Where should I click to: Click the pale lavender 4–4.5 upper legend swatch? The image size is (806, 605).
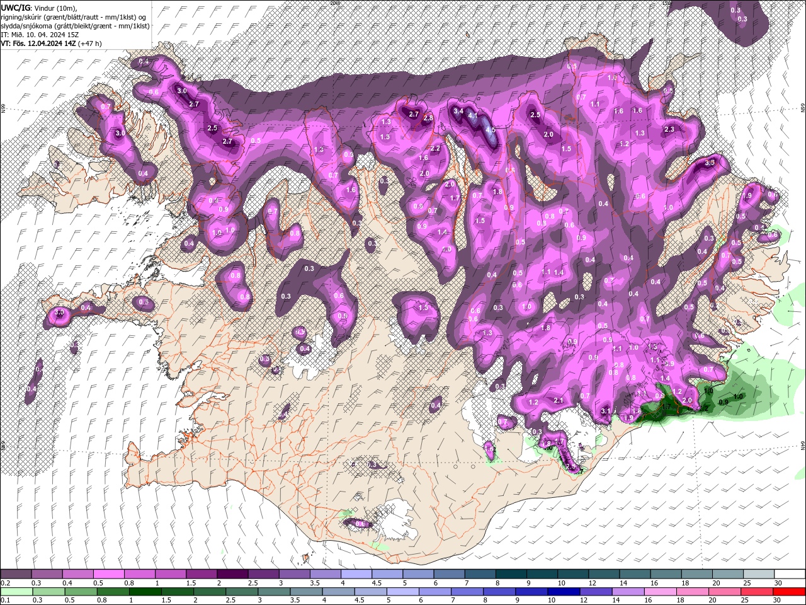coord(356,574)
